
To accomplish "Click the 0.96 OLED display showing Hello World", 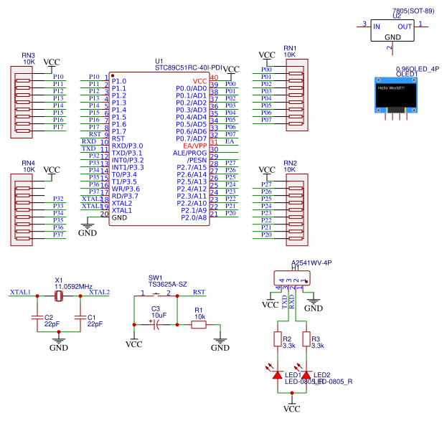I will coord(396,92).
